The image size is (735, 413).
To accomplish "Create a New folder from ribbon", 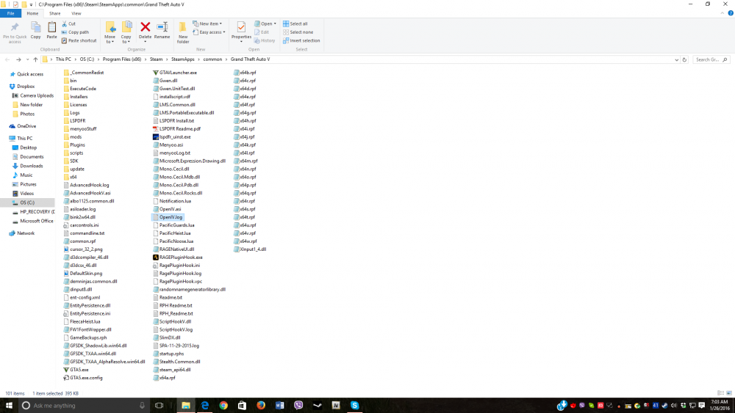I will (183, 32).
